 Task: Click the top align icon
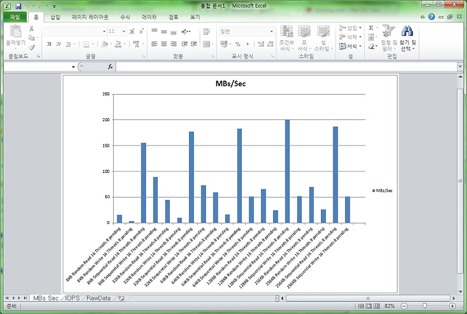154,32
